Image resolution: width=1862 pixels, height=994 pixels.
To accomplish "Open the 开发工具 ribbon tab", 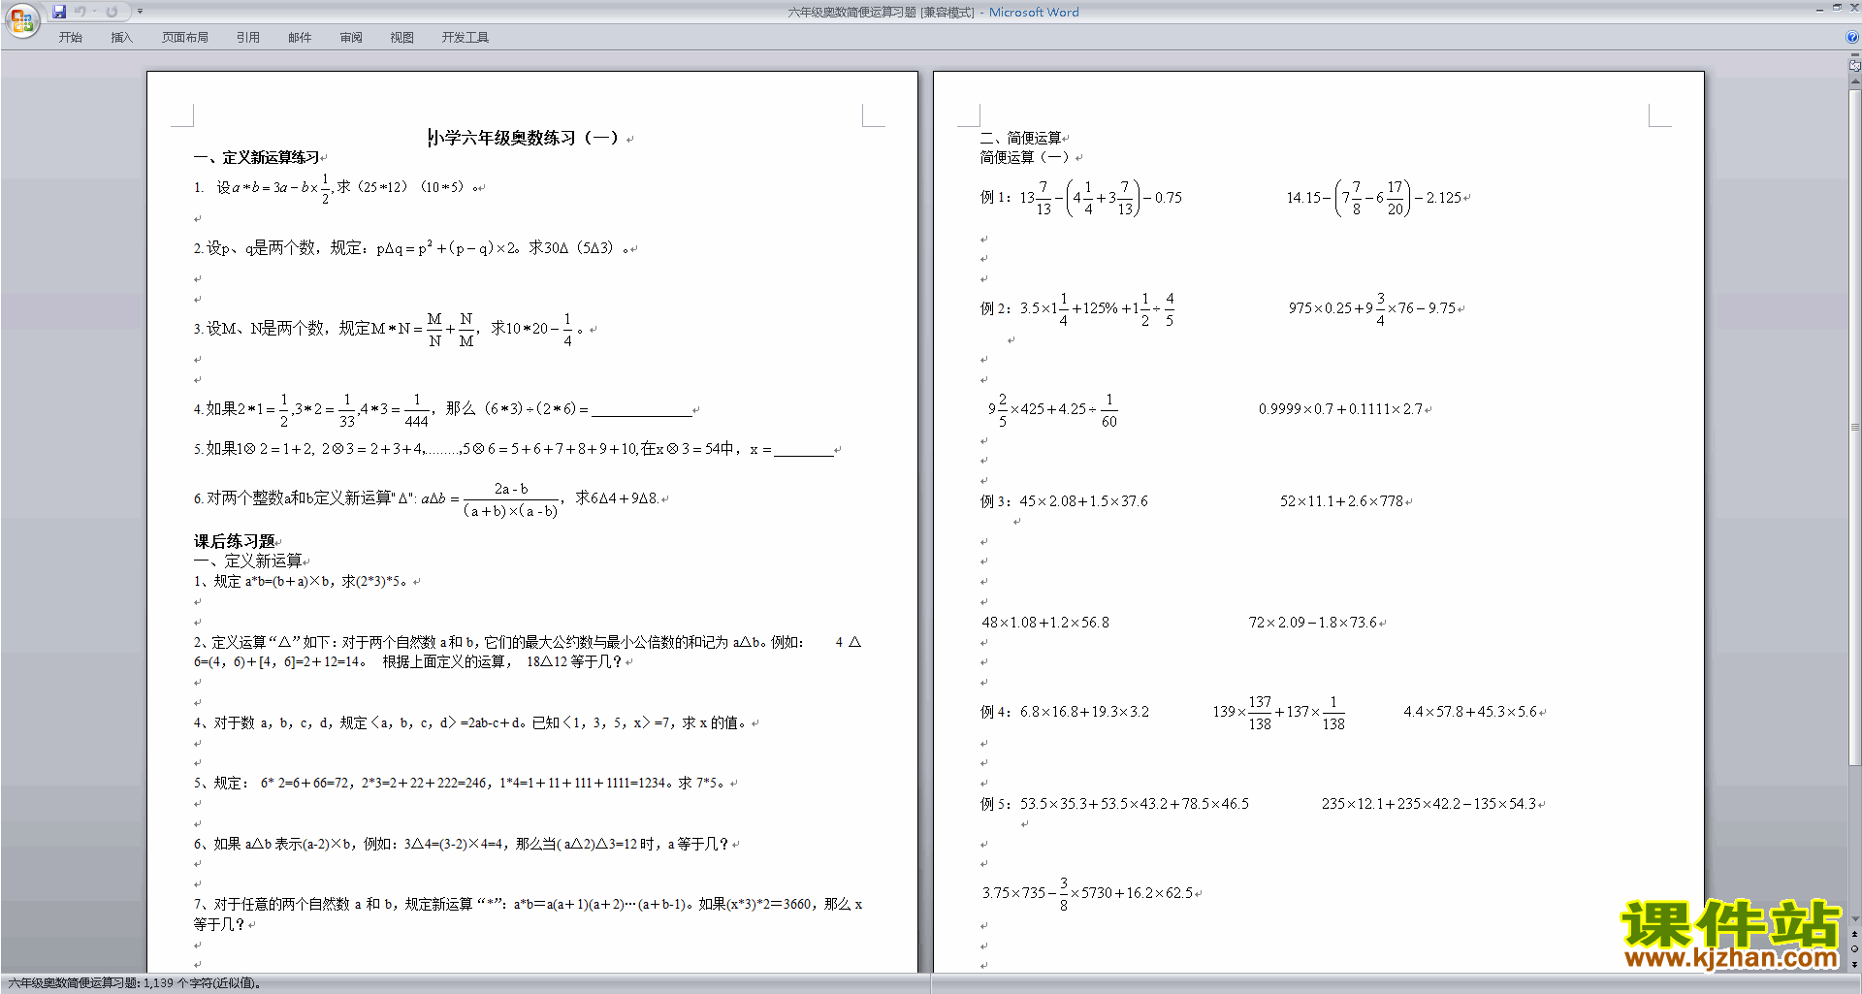I will 465,38.
